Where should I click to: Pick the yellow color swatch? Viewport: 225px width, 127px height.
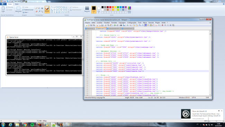(x=115, y=7)
